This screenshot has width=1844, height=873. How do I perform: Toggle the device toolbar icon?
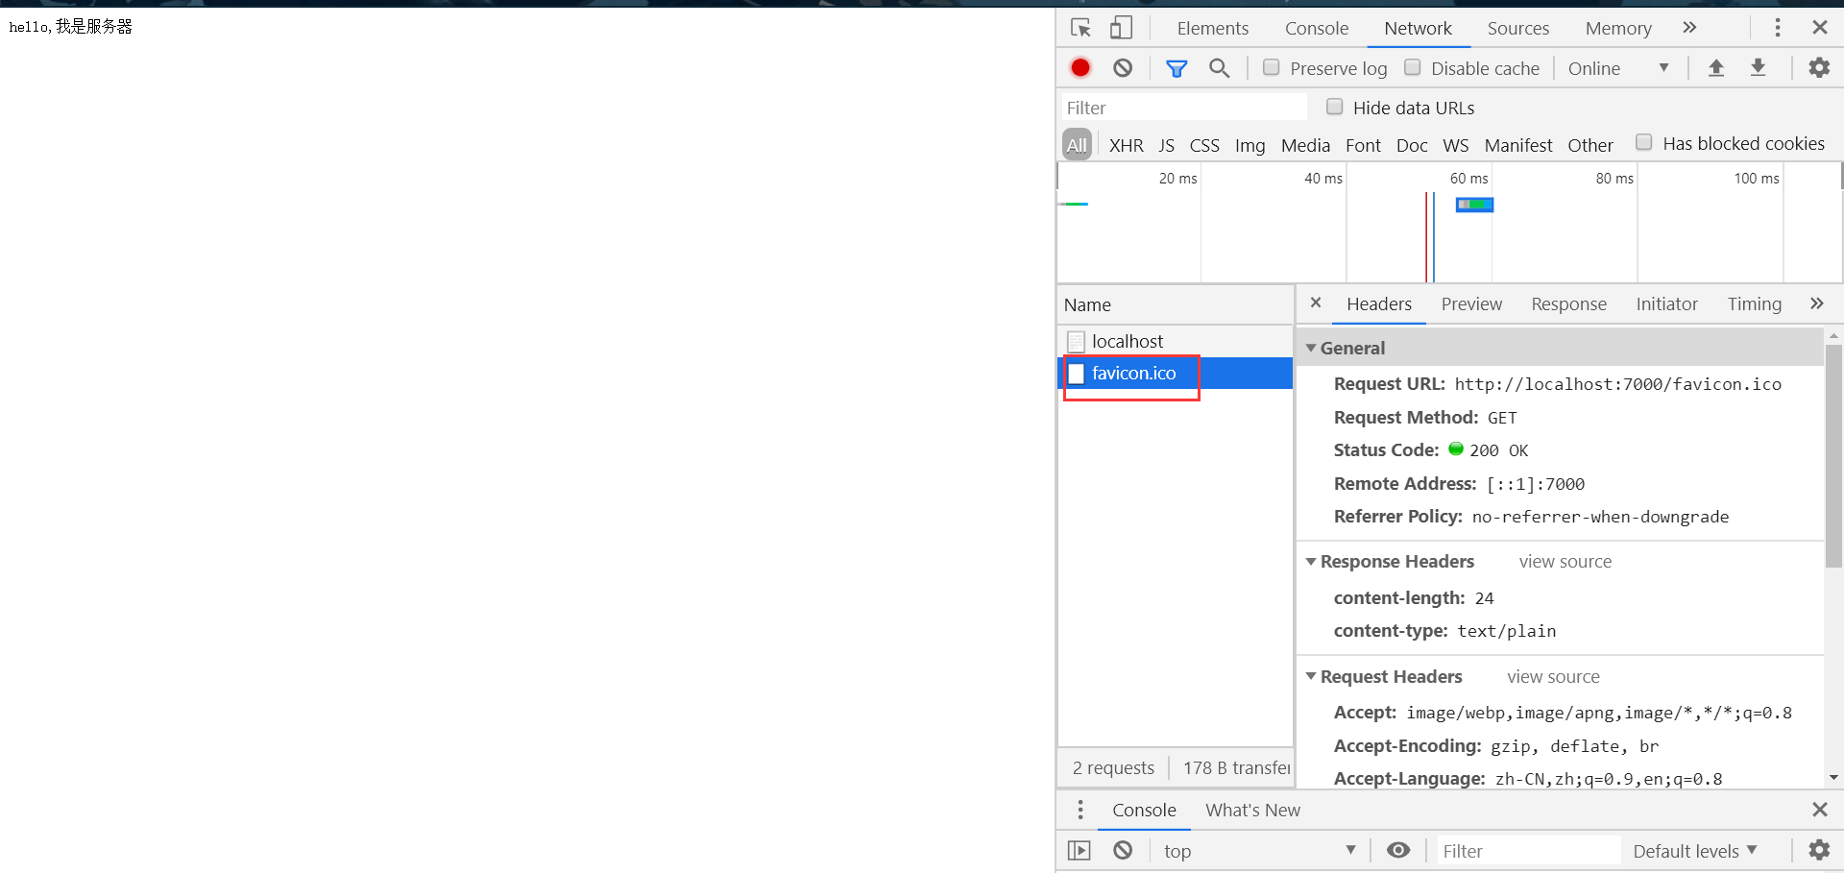click(x=1121, y=28)
